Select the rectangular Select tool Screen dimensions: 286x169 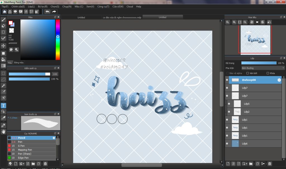click(3, 73)
